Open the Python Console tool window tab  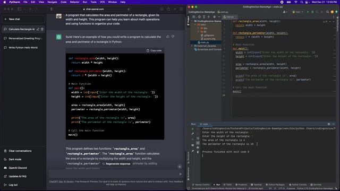pos(297,185)
